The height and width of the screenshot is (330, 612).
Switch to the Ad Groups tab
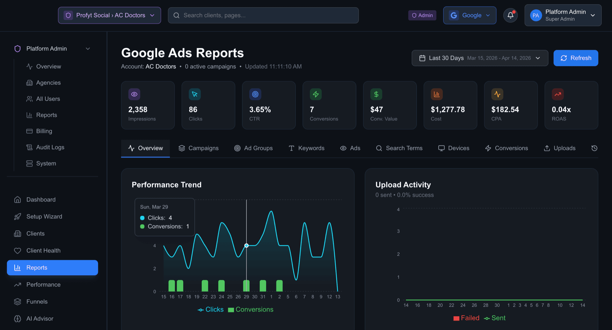(254, 148)
